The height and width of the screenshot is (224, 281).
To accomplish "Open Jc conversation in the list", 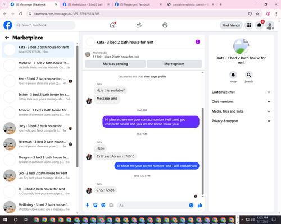I will coord(38,191).
